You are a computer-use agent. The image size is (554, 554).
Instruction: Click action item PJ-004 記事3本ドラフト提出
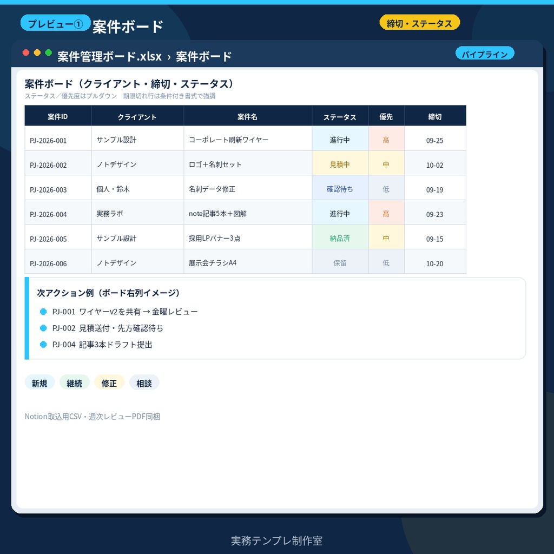click(x=96, y=345)
